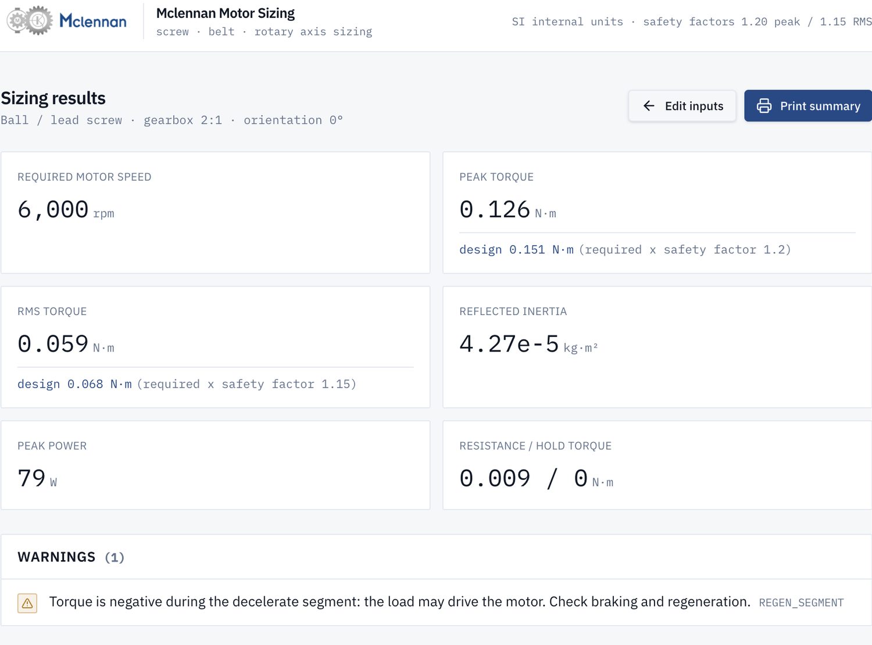The height and width of the screenshot is (645, 872).
Task: Click the Mclennan gear logo
Action: [x=66, y=21]
